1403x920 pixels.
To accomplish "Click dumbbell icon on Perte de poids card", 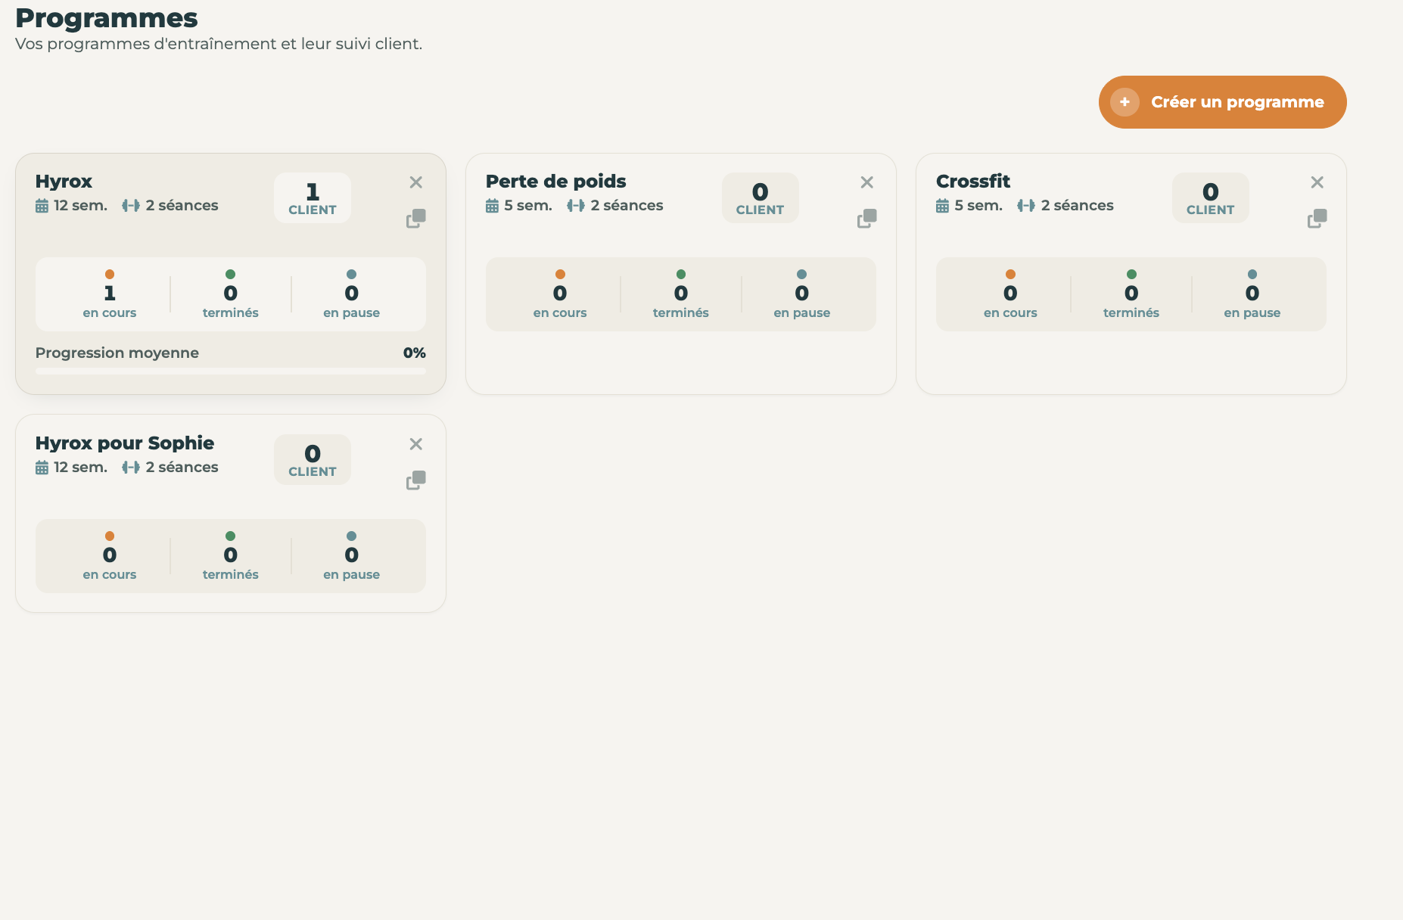I will click(576, 206).
